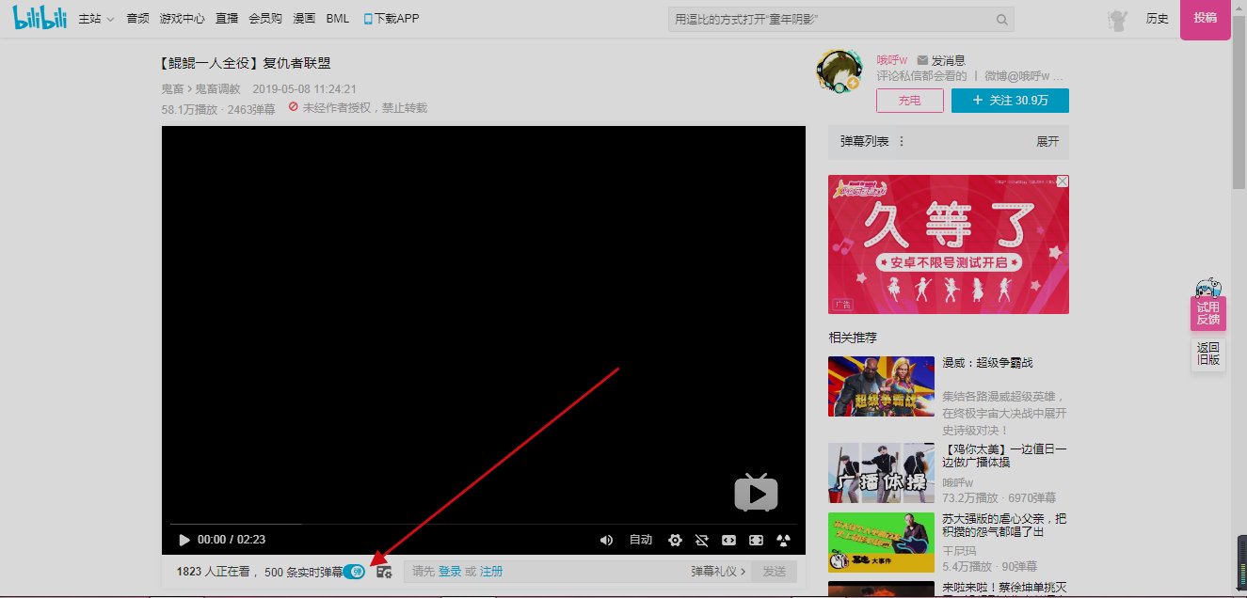Image resolution: width=1247 pixels, height=598 pixels.
Task: Expand the 主站 dropdown menu
Action: (x=94, y=18)
